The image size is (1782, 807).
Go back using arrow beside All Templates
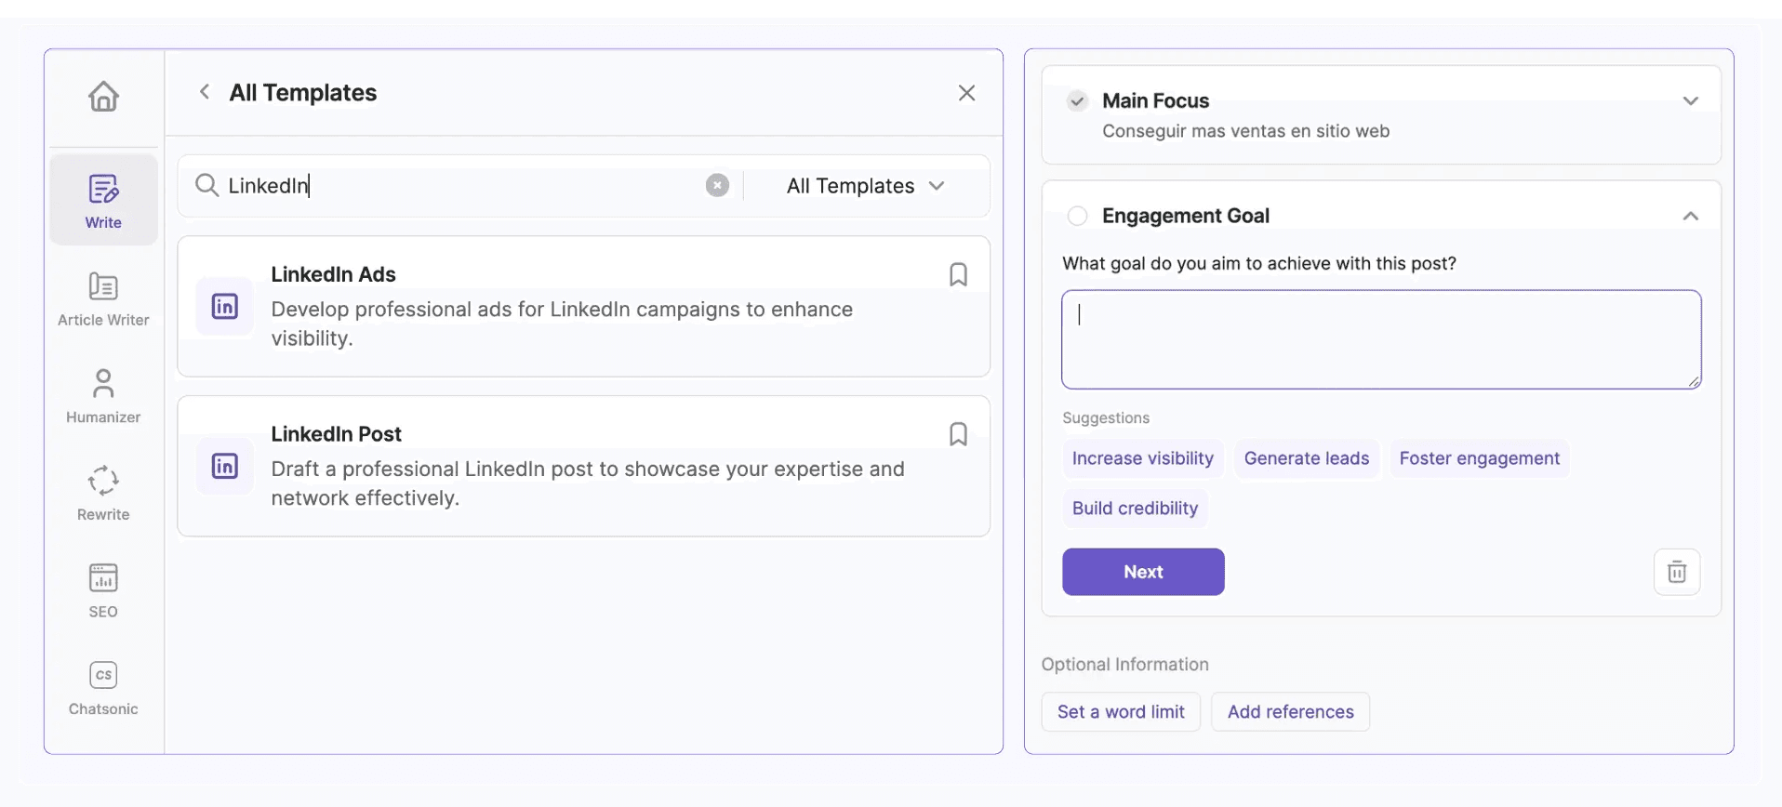[205, 92]
